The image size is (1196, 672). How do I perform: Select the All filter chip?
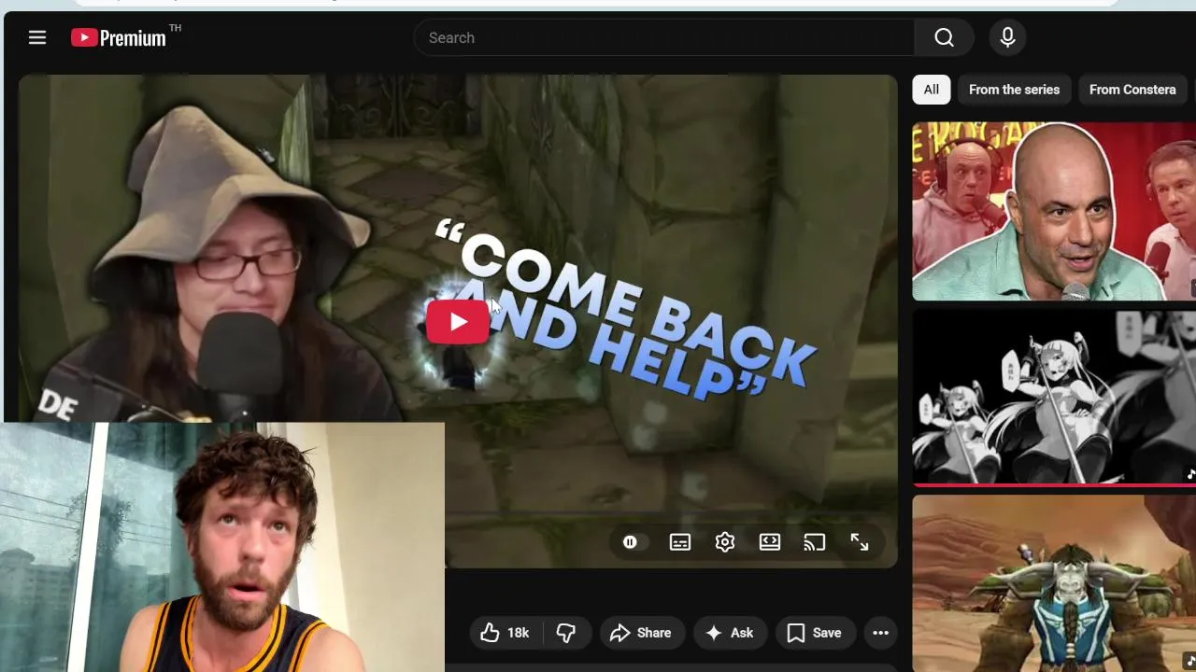click(932, 90)
